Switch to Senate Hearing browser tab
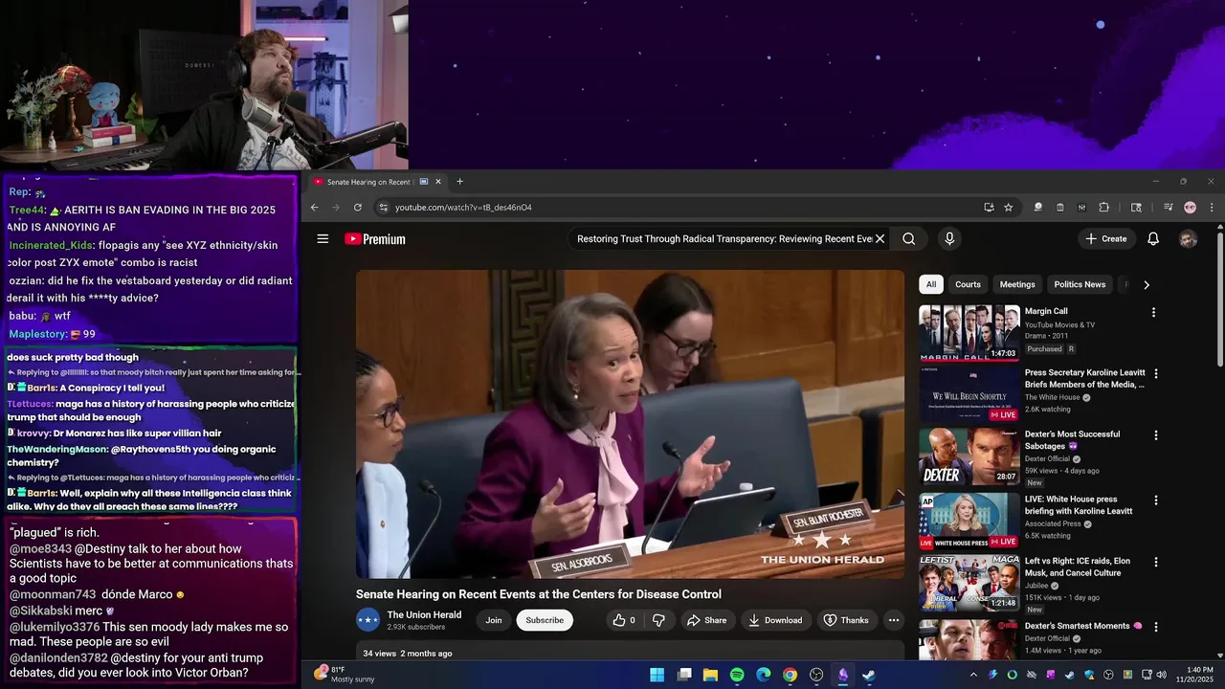This screenshot has width=1225, height=689. coord(371,182)
